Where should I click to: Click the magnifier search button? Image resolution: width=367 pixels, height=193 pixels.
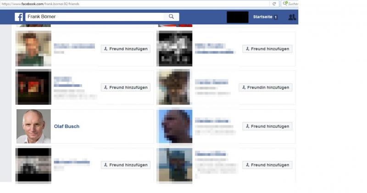(171, 17)
